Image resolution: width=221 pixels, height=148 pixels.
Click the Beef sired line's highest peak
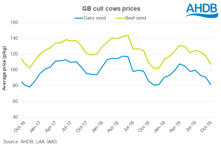(x=127, y=35)
